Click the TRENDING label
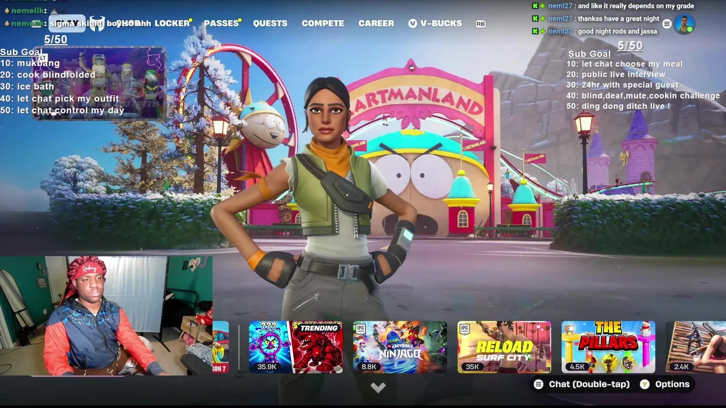The width and height of the screenshot is (726, 408). click(319, 328)
